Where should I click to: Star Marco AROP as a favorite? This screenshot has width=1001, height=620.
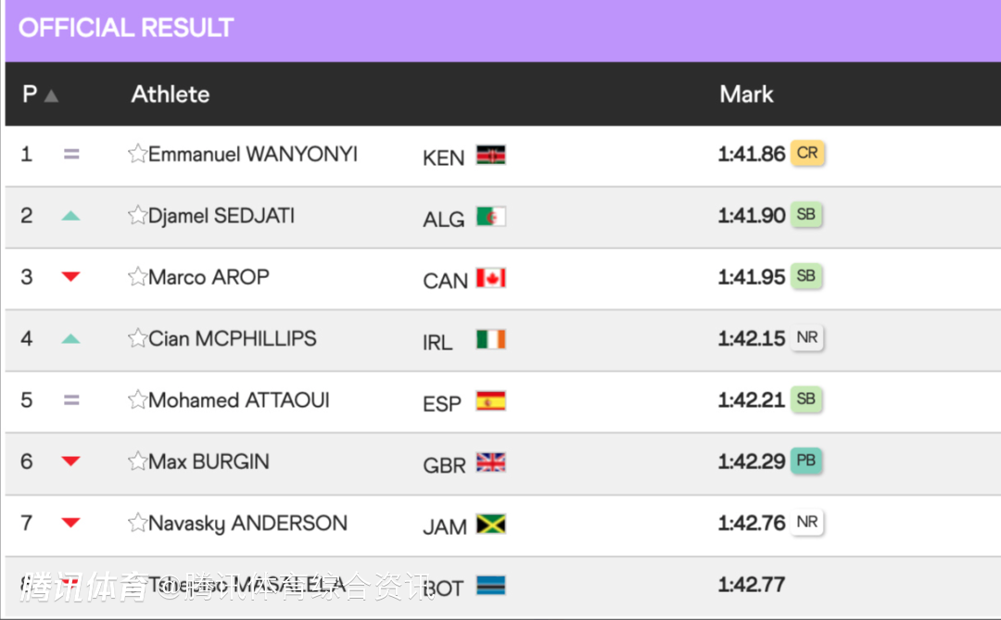pyautogui.click(x=137, y=277)
